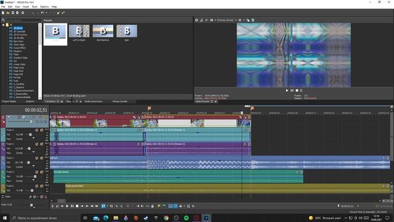
Task: Click the Track 2 volume slider handle
Action: [x=30, y=134]
